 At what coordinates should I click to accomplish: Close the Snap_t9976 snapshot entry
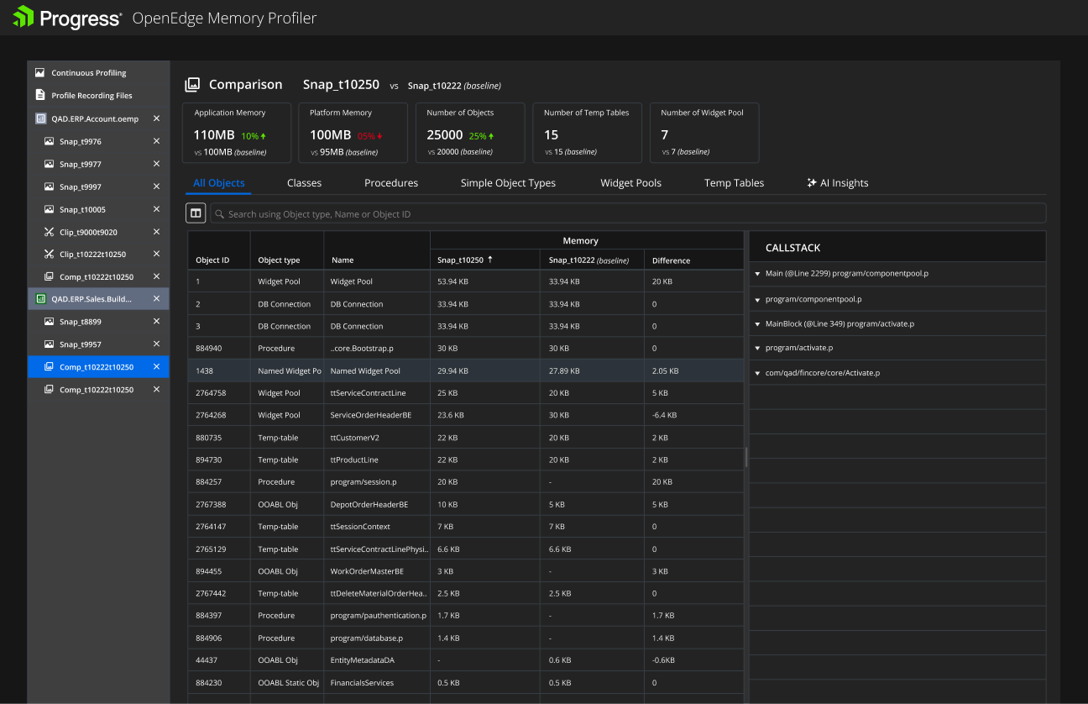pos(156,141)
